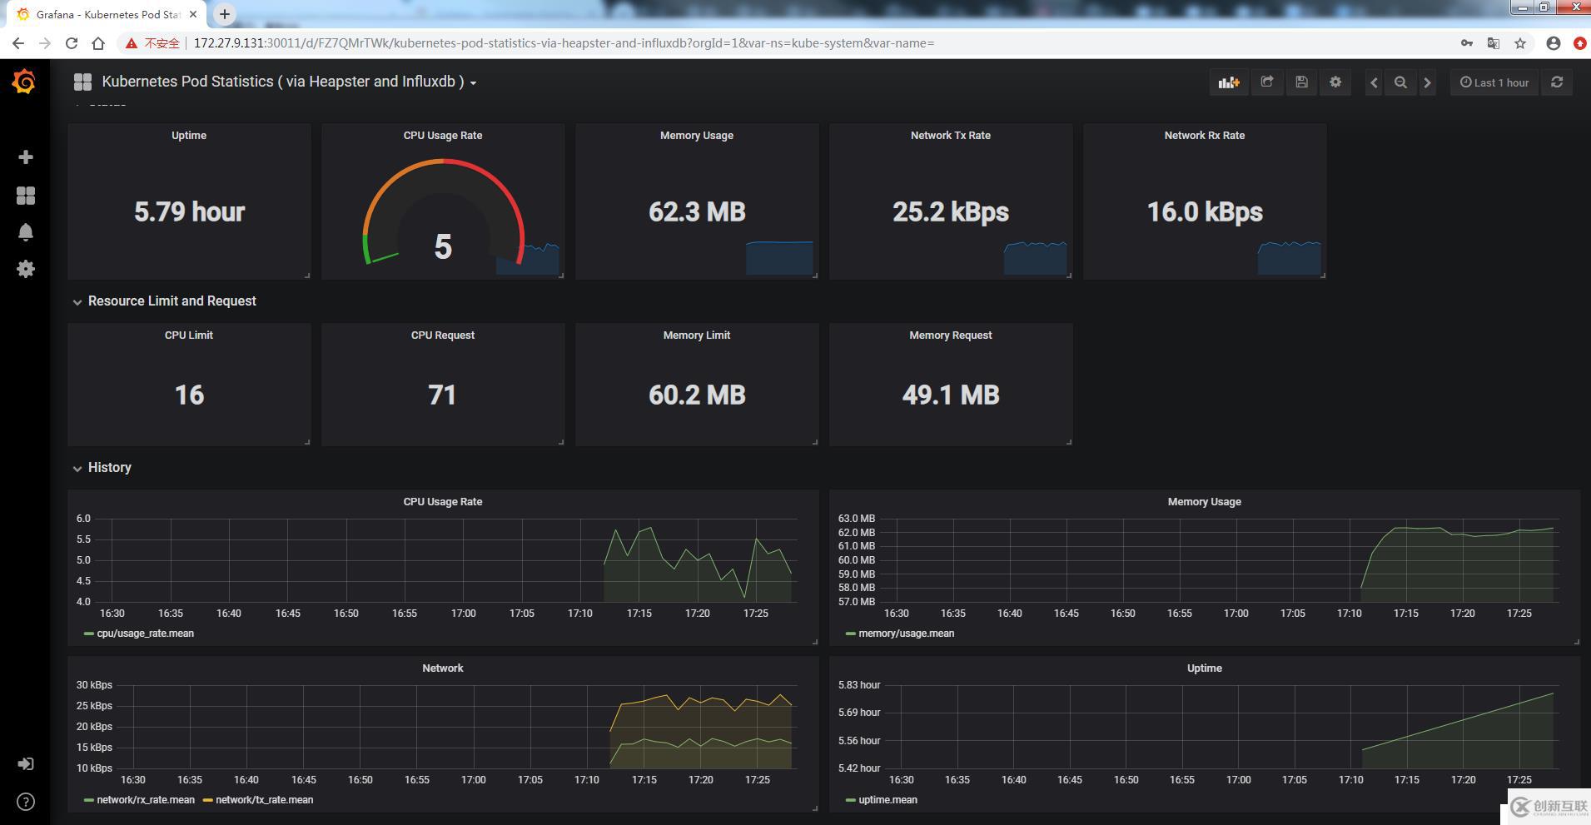Toggle the memory/usage.mean legend series

pos(906,634)
